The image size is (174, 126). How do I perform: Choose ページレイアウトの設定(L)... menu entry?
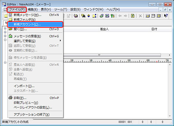[35, 107]
